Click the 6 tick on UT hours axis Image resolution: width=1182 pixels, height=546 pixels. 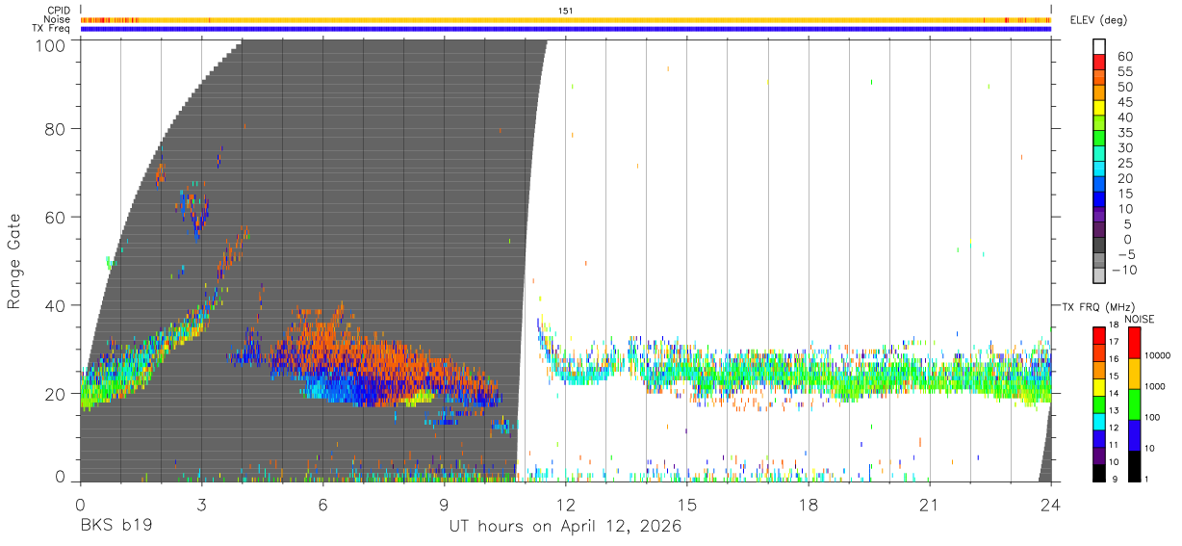322,505
